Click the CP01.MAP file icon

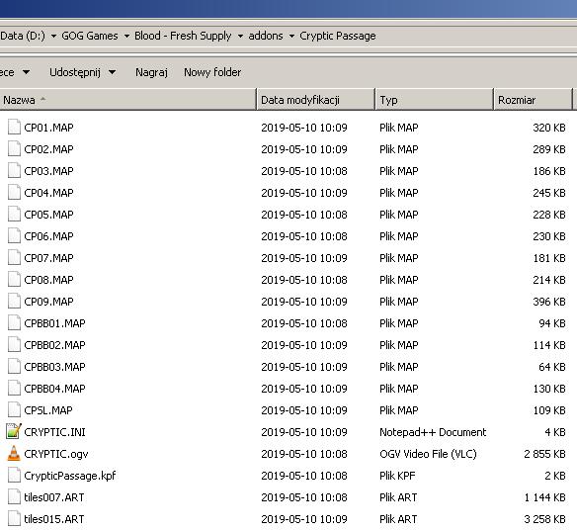click(x=14, y=128)
